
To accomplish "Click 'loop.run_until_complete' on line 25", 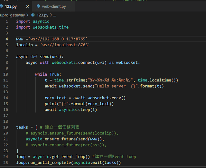I will pyautogui.click(x=43, y=163).
